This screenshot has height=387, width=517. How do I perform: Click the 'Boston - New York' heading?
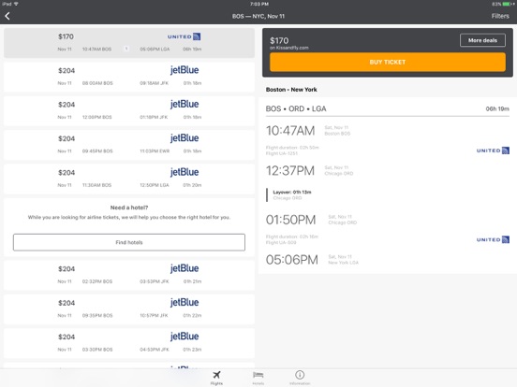coord(291,90)
